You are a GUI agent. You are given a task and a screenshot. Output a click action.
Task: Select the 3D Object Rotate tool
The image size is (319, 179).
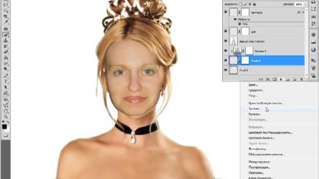pos(6,99)
